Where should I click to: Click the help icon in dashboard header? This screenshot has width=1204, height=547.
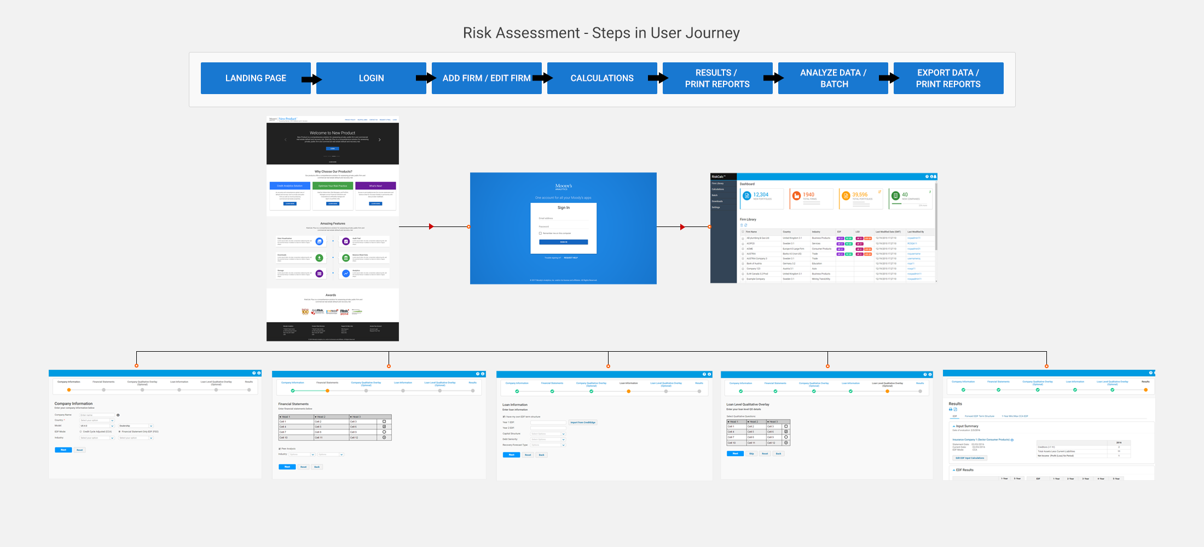[x=927, y=177]
